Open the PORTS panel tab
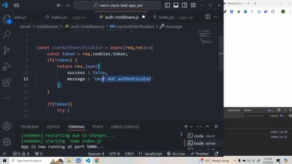Image resolution: width=292 pixels, height=164 pixels. pyautogui.click(x=98, y=127)
